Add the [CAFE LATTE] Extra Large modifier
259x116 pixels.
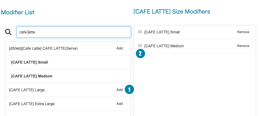[x=119, y=104]
